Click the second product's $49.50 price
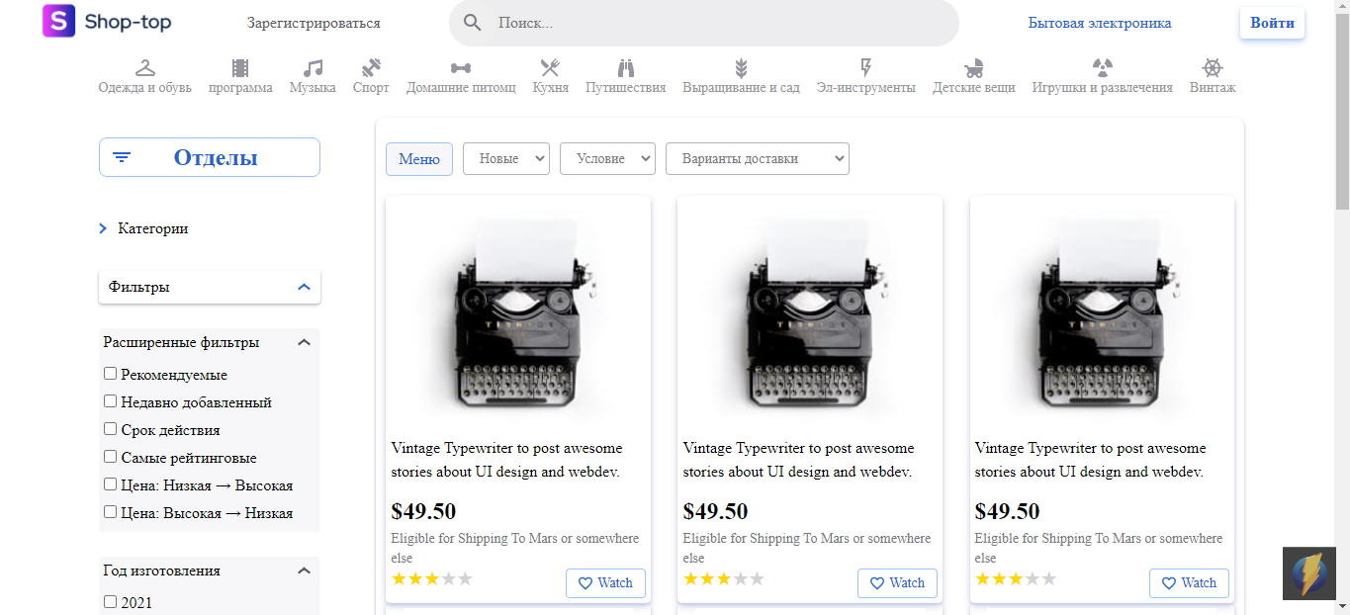The width and height of the screenshot is (1350, 615). point(716,511)
